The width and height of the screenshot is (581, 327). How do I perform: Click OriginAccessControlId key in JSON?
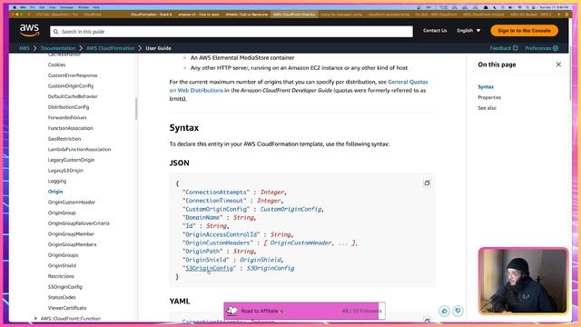tap(222, 234)
